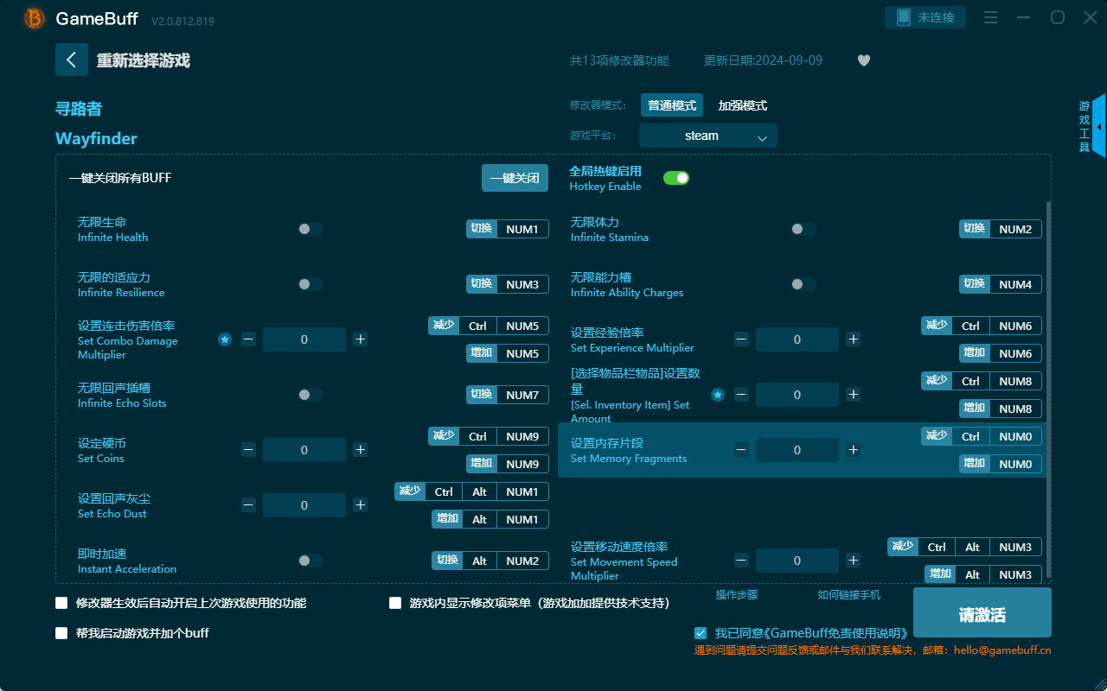Viewport: 1107px width, 691px height.
Task: Open the steam game platform dropdown
Action: [x=707, y=136]
